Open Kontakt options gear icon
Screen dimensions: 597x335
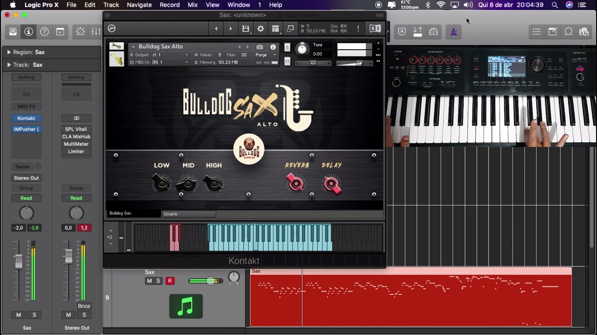pyautogui.click(x=261, y=29)
